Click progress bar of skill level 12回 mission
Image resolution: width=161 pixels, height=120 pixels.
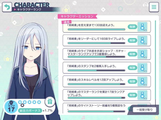(96, 84)
